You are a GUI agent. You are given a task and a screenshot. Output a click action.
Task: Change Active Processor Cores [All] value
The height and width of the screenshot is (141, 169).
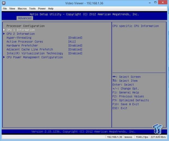[x=72, y=42]
